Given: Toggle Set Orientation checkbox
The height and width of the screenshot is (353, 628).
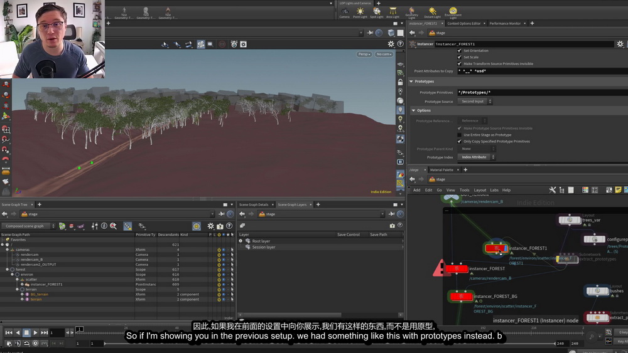Looking at the screenshot, I should (460, 51).
